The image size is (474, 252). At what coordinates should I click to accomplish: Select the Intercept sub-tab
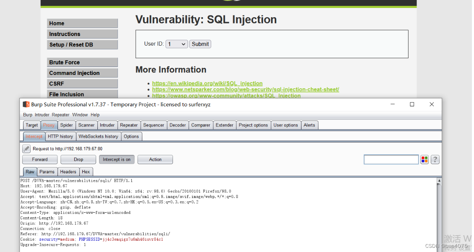pyautogui.click(x=34, y=136)
